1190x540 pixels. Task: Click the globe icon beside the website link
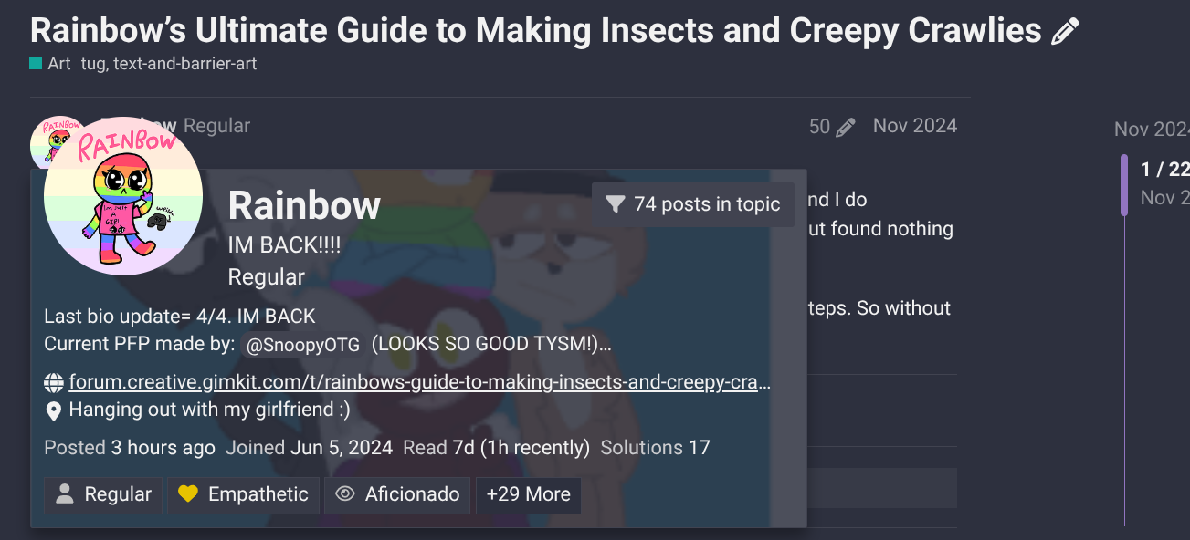pyautogui.click(x=54, y=383)
